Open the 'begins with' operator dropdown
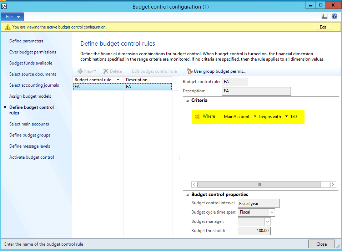This screenshot has width=342, height=251. [x=286, y=117]
